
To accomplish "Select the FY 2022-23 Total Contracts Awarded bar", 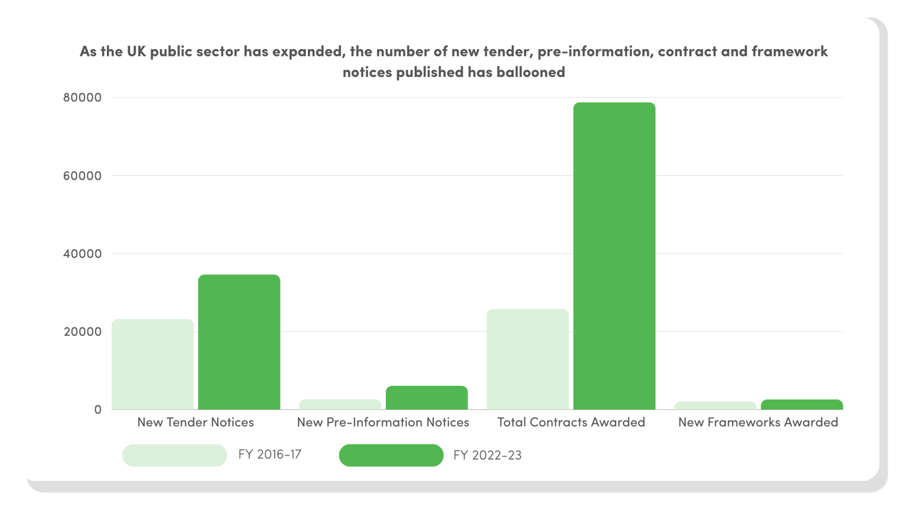I will (614, 256).
